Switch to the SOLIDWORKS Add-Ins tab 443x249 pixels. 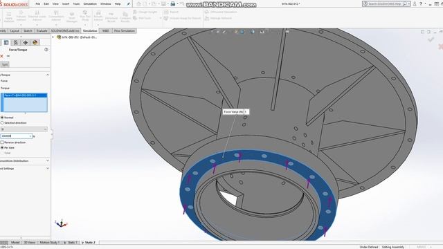tap(65, 30)
